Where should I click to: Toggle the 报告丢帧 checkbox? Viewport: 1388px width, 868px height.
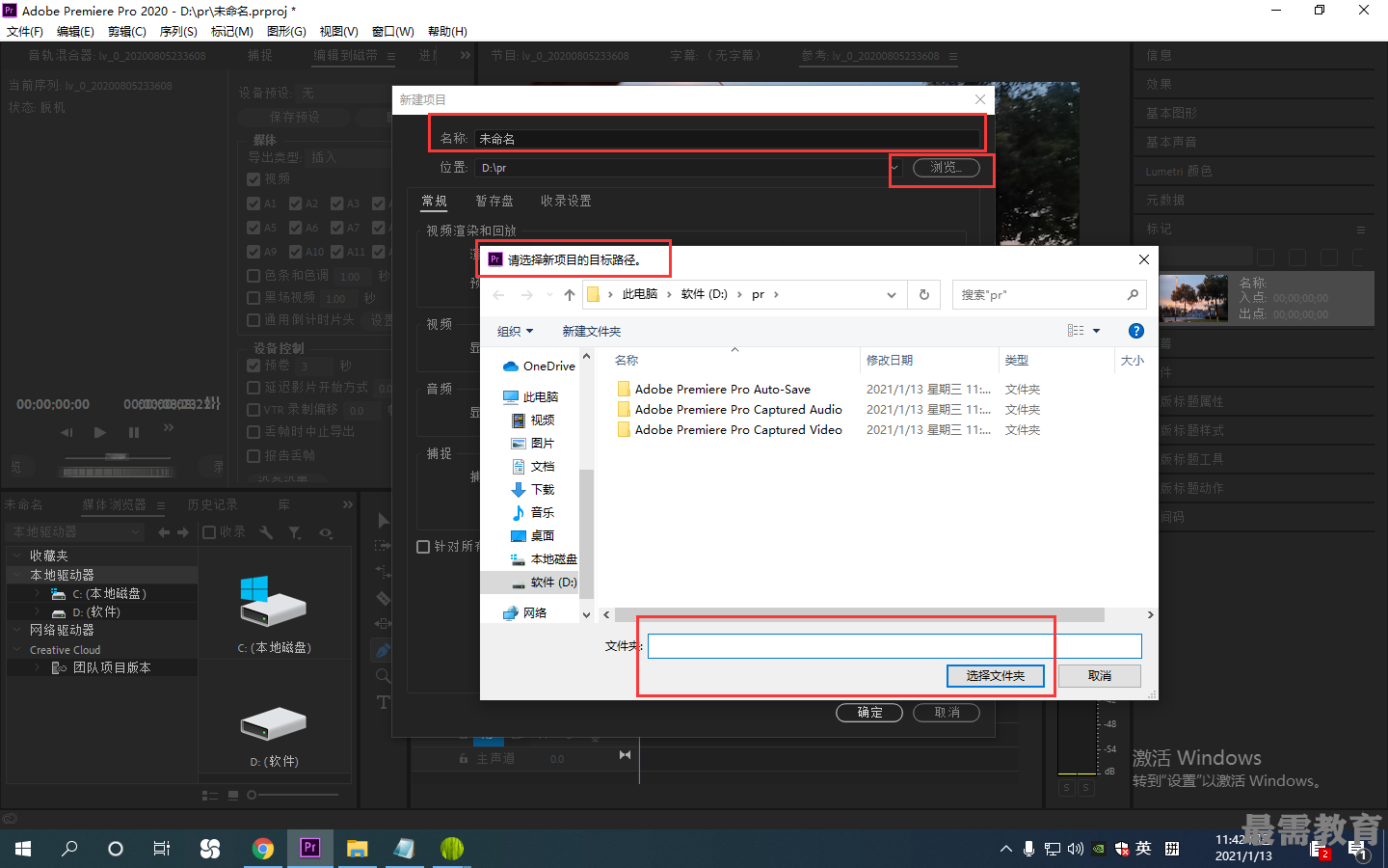[254, 456]
